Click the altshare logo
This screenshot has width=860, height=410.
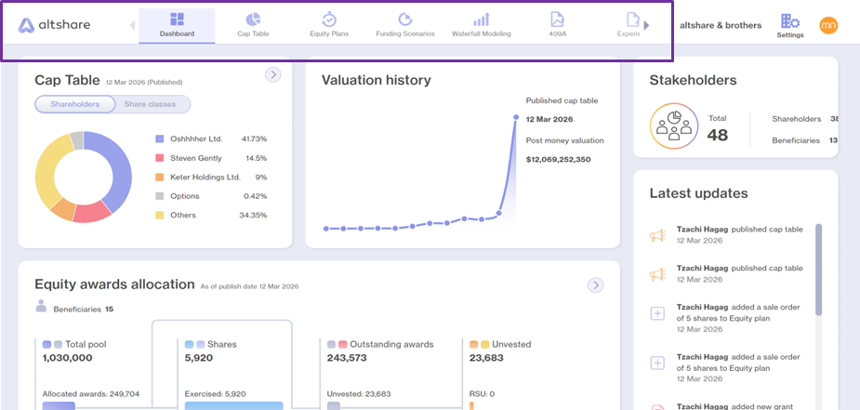(x=54, y=25)
